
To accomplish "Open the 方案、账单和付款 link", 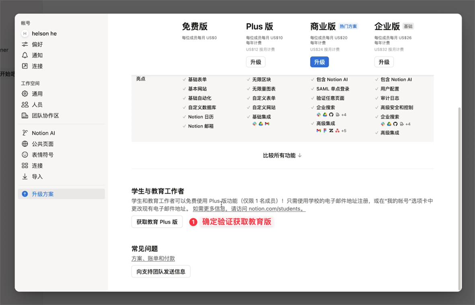I will coord(153,258).
